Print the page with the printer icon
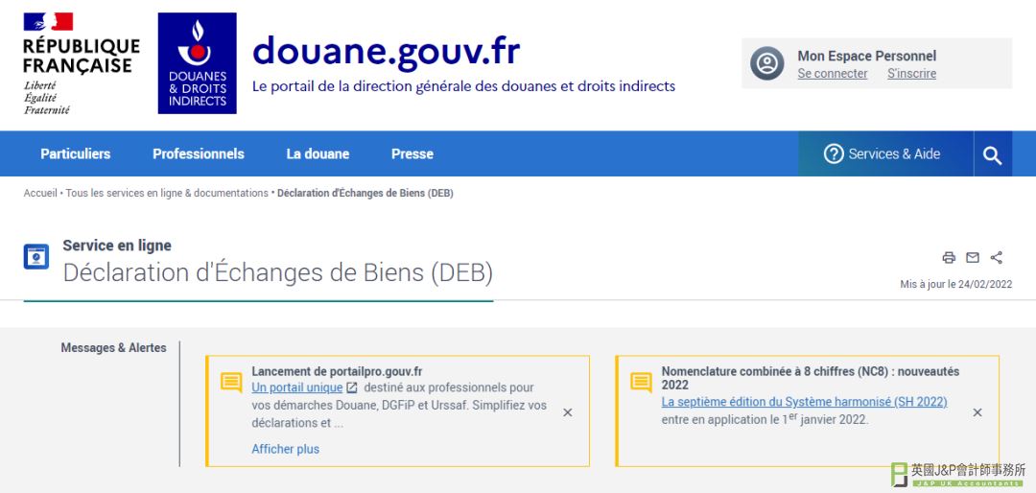Image resolution: width=1036 pixels, height=493 pixels. (x=949, y=258)
